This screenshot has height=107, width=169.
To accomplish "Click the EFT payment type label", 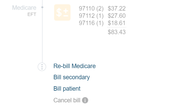I will point(32,15).
